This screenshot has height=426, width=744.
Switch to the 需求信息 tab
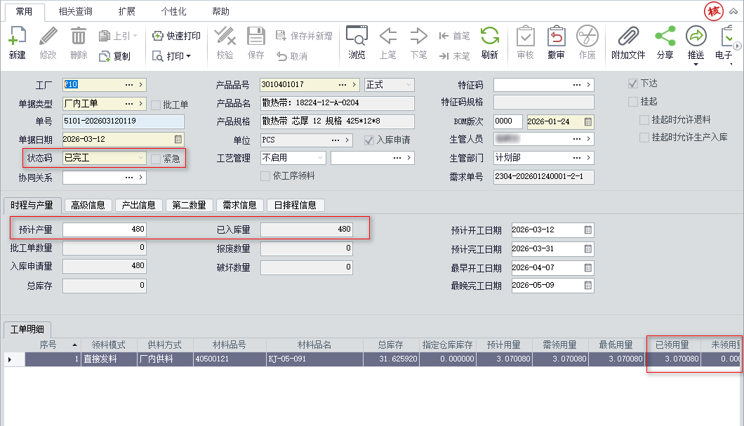239,205
